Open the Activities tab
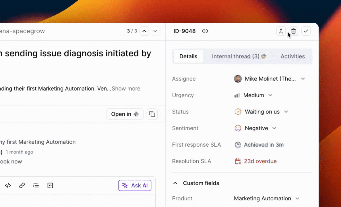 (x=292, y=56)
